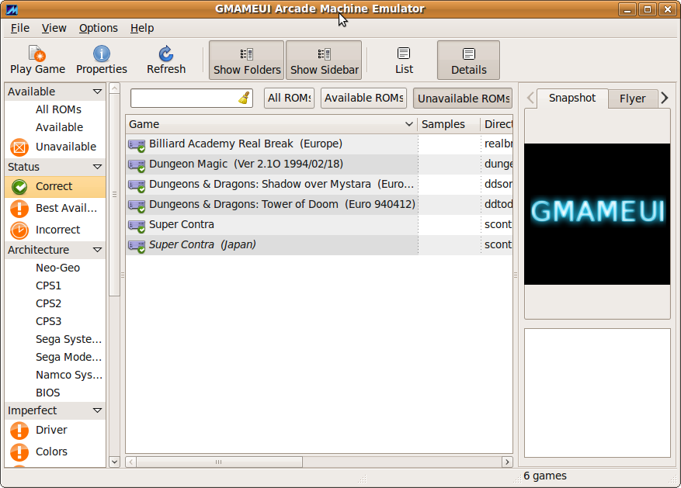Open the Options menu
The image size is (681, 488).
pyautogui.click(x=98, y=28)
